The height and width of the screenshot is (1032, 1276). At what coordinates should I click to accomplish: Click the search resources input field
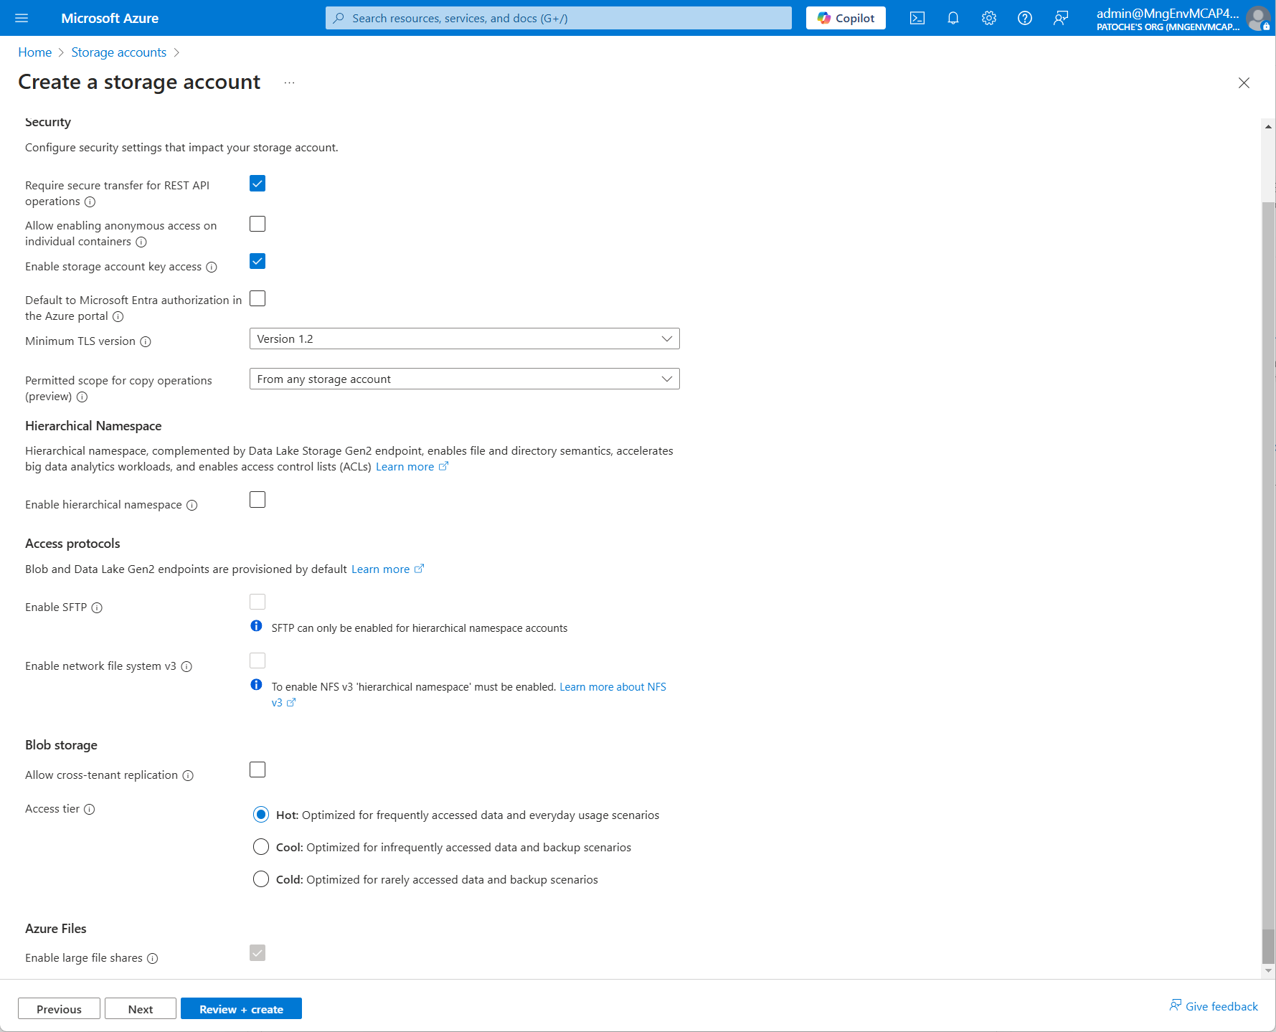tap(558, 19)
